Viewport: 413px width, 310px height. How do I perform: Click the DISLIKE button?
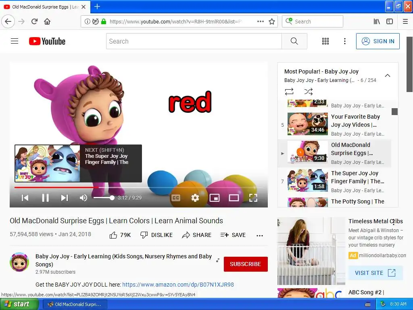point(156,235)
